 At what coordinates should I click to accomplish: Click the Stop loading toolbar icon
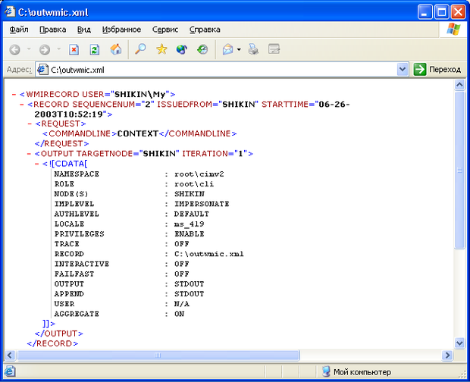point(74,49)
